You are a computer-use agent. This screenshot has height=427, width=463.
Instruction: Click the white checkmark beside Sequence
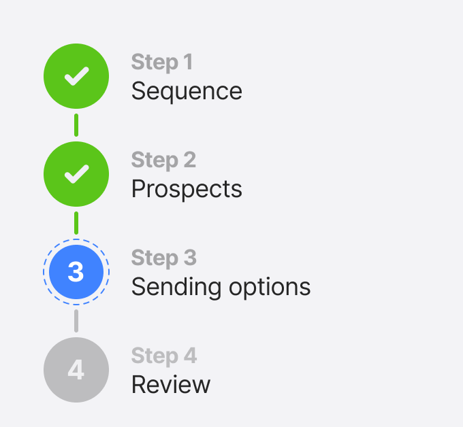coord(77,76)
